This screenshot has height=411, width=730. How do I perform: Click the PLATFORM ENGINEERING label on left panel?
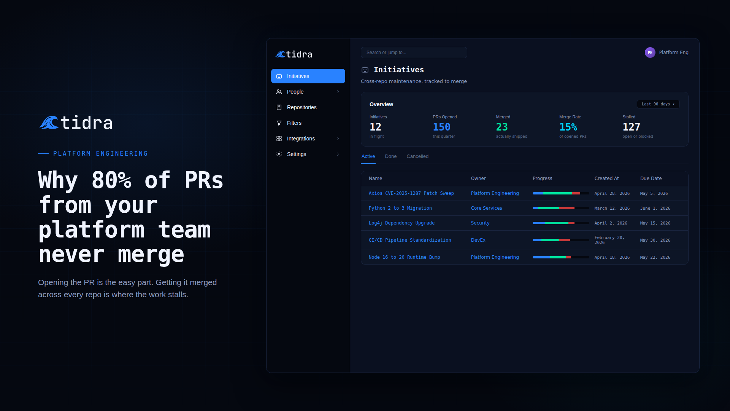click(x=100, y=153)
